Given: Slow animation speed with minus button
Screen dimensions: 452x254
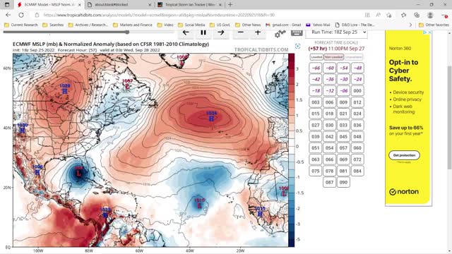Looking at the screenshot, I should coord(241,33).
